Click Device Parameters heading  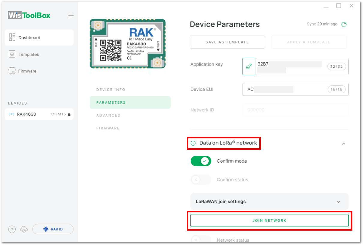(x=225, y=24)
